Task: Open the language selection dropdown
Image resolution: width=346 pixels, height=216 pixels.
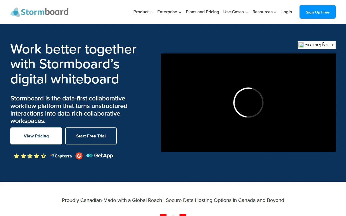Action: click(317, 45)
